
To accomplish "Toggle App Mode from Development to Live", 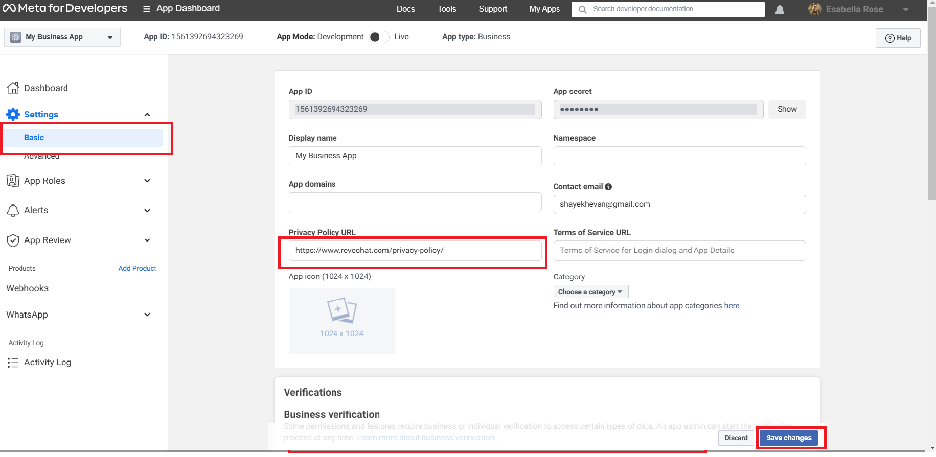I will [379, 37].
